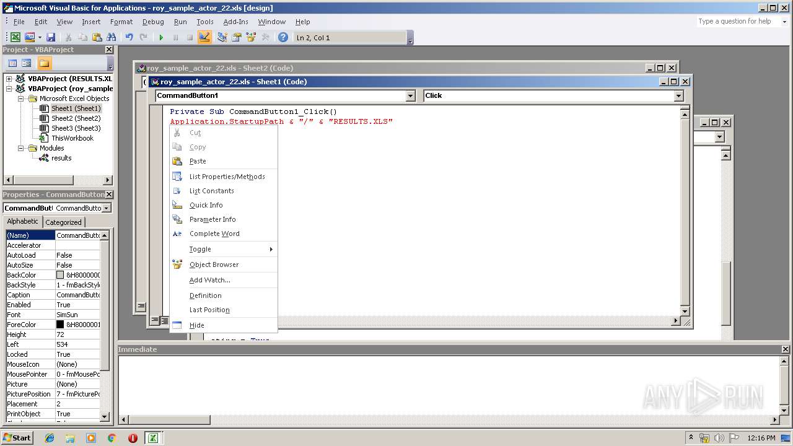Open the Click procedure dropdown
The height and width of the screenshot is (446, 793).
678,95
